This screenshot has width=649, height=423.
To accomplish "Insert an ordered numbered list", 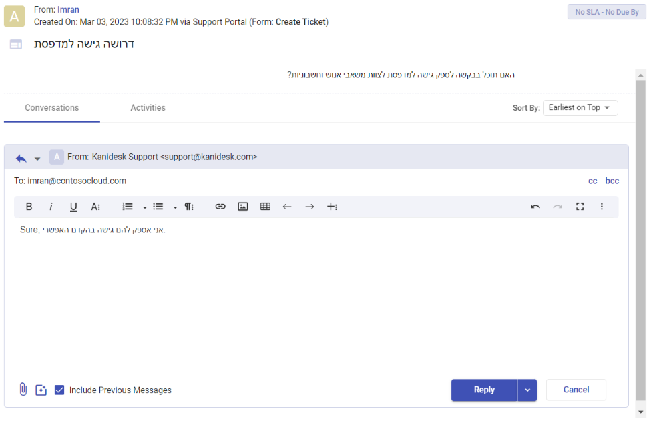I will (128, 207).
